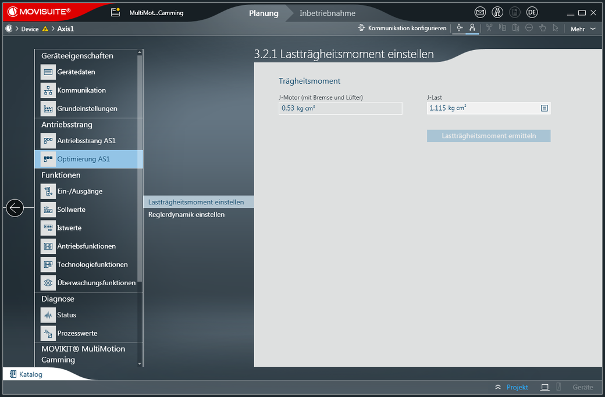
Task: Toggle the network tree view icon
Action: [x=472, y=28]
